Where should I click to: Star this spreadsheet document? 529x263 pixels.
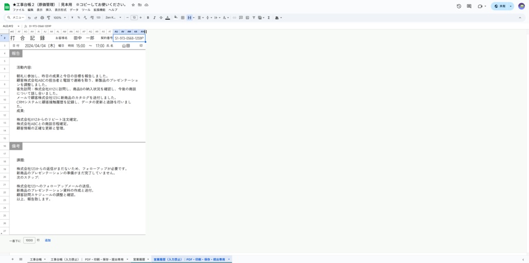click(x=133, y=5)
